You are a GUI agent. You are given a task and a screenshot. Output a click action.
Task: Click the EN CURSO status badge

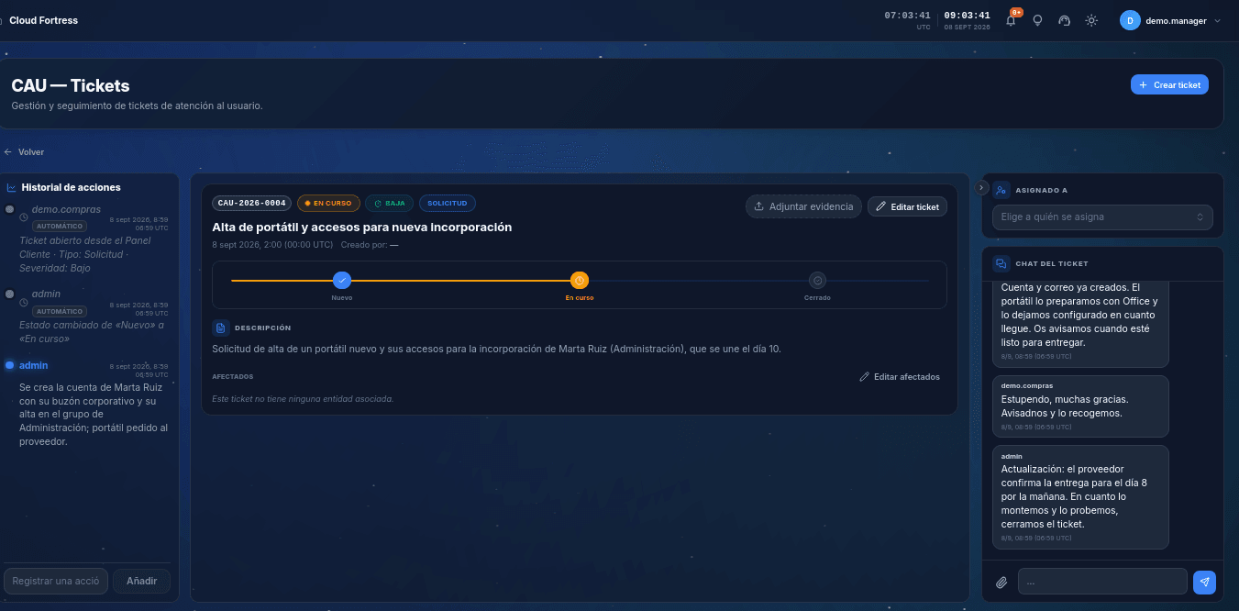328,203
